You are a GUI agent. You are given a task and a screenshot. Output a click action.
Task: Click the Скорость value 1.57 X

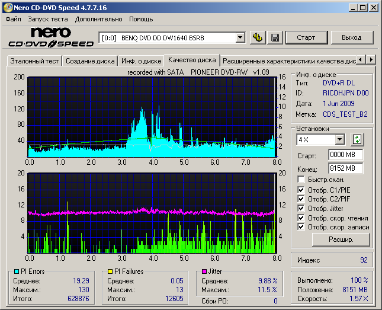tap(359, 299)
